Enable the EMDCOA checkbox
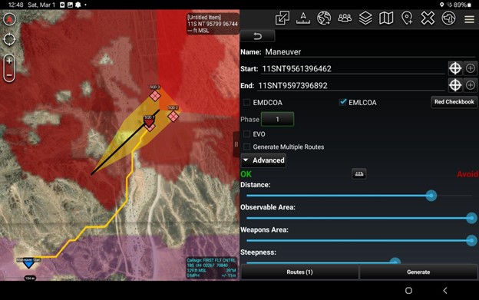Screen dimensions: 479x300 (246, 102)
